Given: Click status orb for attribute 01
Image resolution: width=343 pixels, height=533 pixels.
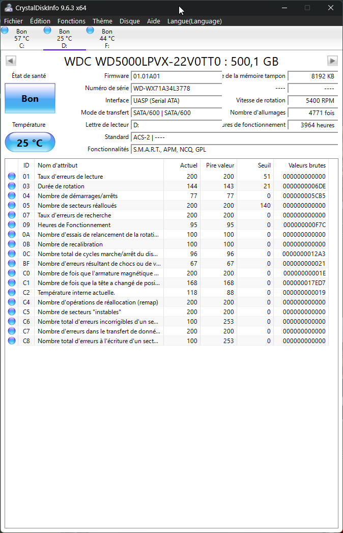Looking at the screenshot, I should tap(12, 177).
